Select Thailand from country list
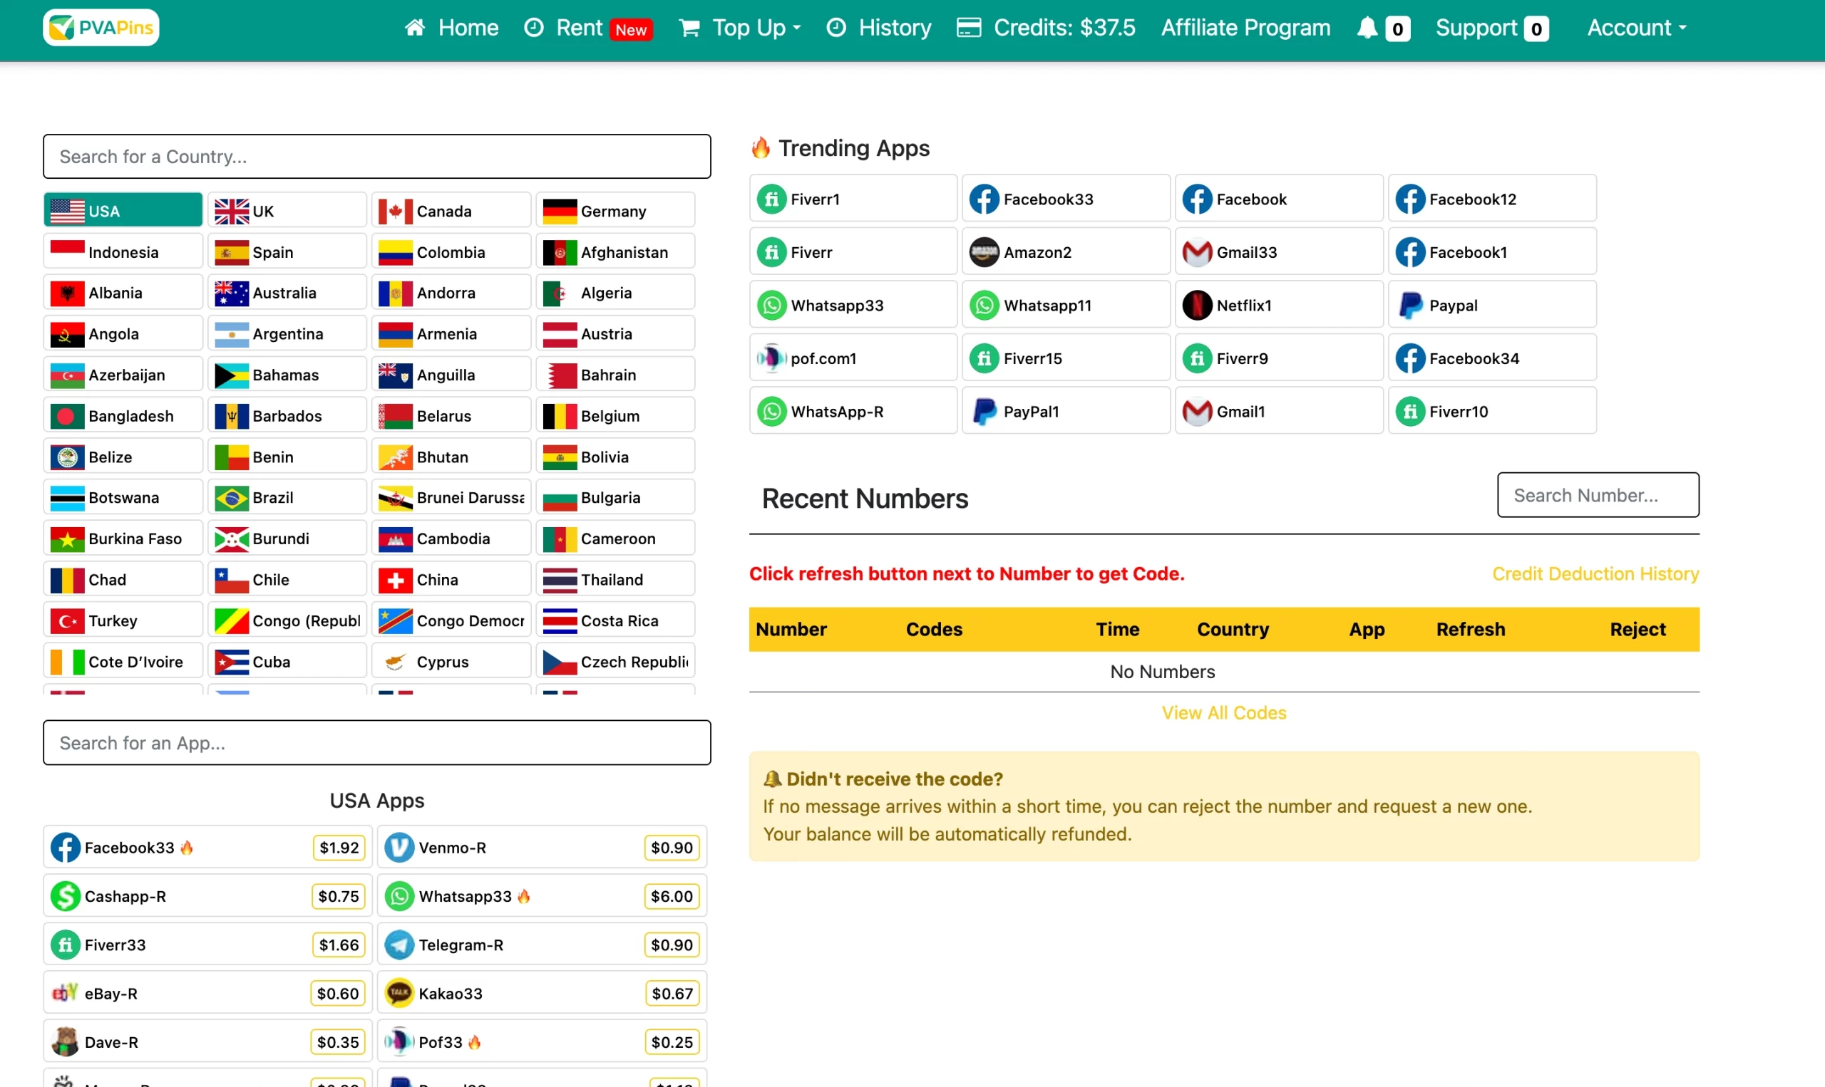Viewport: 1825px width, 1087px height. click(x=616, y=579)
